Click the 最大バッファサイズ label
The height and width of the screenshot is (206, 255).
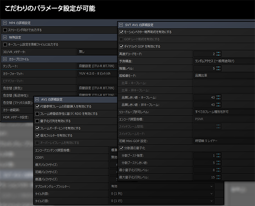pyautogui.click(x=46, y=165)
